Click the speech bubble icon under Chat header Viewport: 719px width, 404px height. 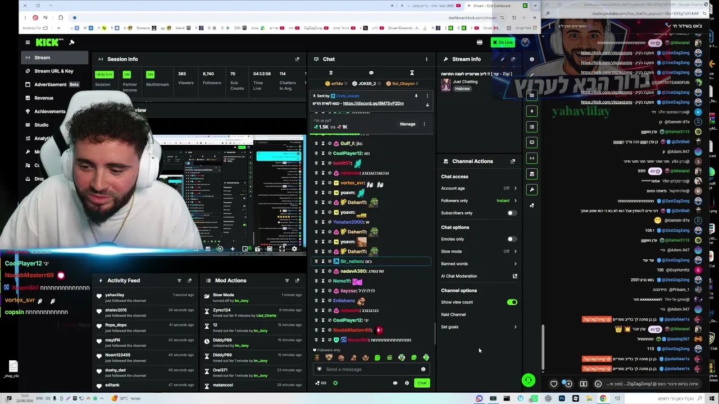coord(371,73)
